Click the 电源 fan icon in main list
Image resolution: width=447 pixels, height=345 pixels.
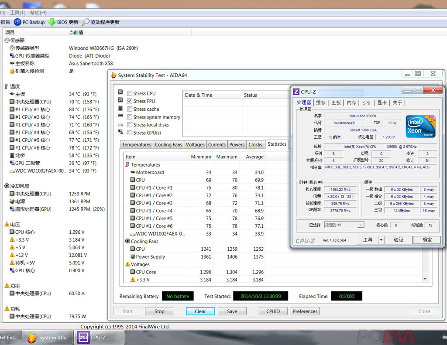click(12, 202)
